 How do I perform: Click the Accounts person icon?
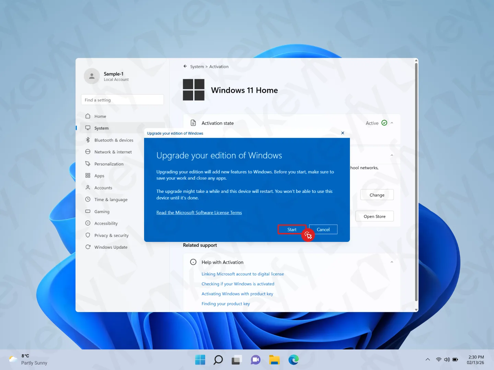coord(88,187)
